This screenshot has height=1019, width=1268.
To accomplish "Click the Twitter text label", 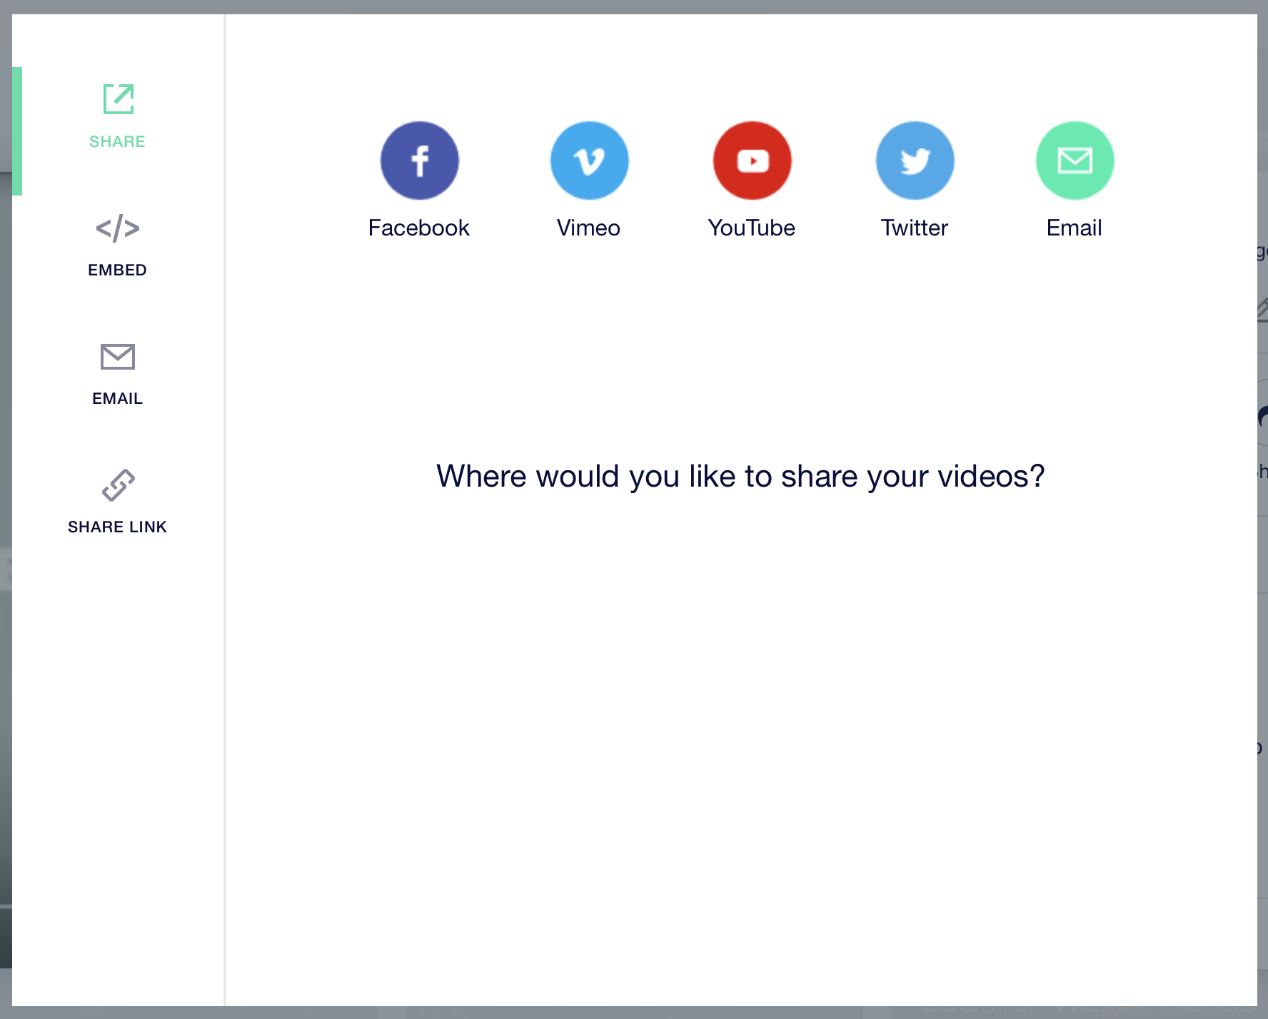I will tap(915, 228).
